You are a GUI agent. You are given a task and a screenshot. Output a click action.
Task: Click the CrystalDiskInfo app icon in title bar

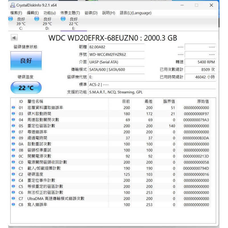click(x=13, y=5)
